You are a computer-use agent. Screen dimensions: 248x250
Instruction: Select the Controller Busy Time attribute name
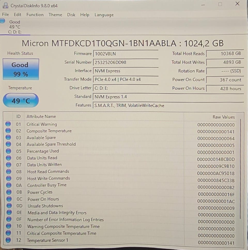[47, 185]
